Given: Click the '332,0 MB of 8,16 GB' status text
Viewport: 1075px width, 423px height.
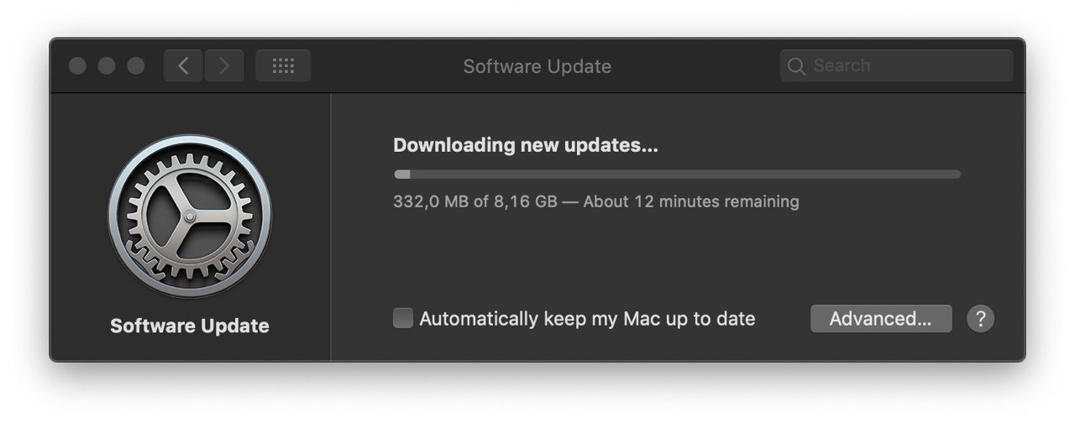Looking at the screenshot, I should [475, 201].
